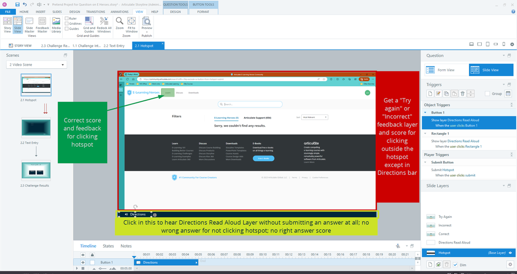The width and height of the screenshot is (517, 274).
Task: Toggle the Hotspot base layer eye icon
Action: pyautogui.click(x=510, y=253)
